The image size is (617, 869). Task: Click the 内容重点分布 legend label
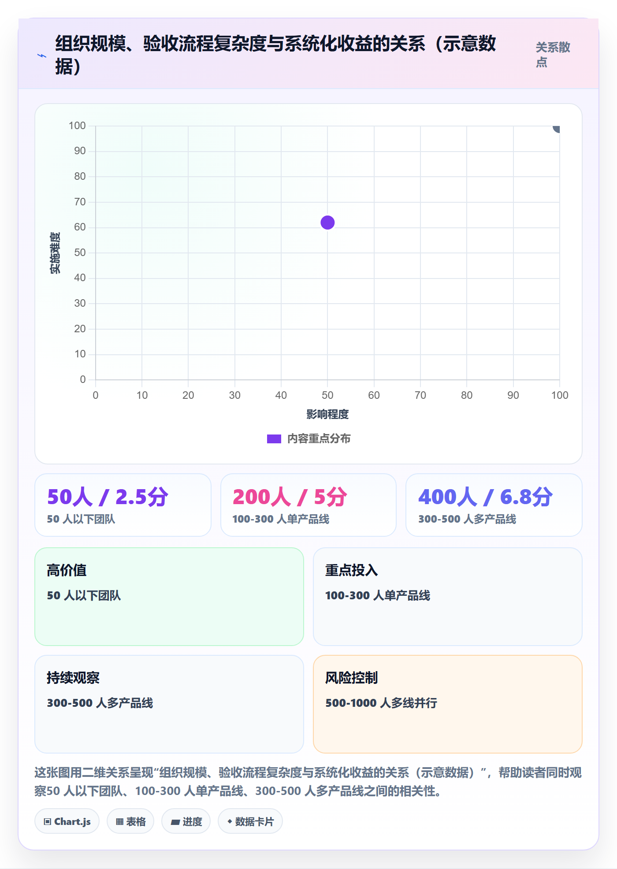[319, 439]
